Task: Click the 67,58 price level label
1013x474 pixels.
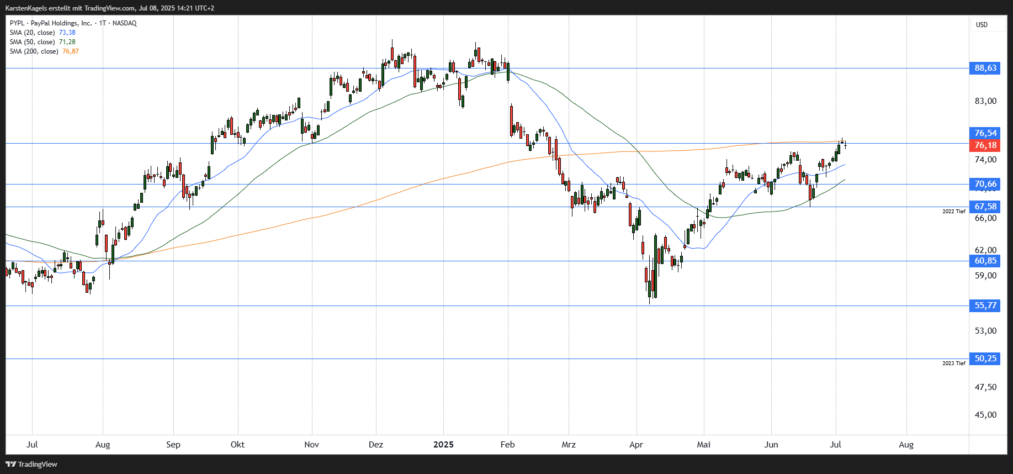Action: [x=985, y=207]
